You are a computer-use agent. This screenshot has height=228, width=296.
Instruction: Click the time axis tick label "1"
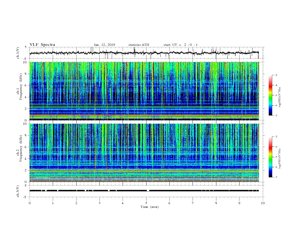click(53, 203)
